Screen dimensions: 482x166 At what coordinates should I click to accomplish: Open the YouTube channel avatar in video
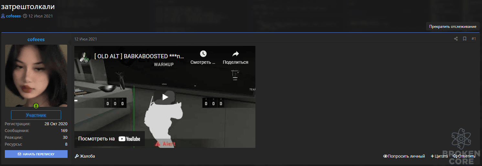84,57
